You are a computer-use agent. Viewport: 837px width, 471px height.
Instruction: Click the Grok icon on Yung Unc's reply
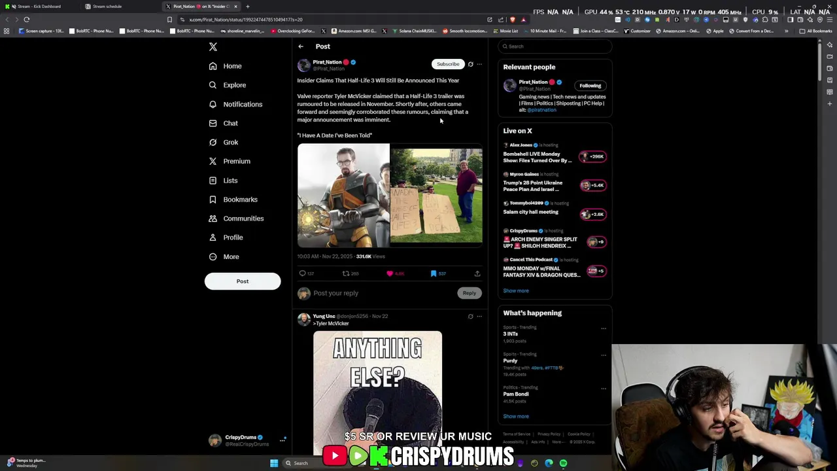pos(470,317)
